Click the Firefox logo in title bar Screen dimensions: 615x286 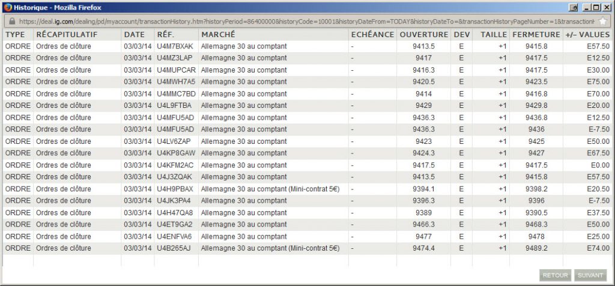tap(8, 7)
